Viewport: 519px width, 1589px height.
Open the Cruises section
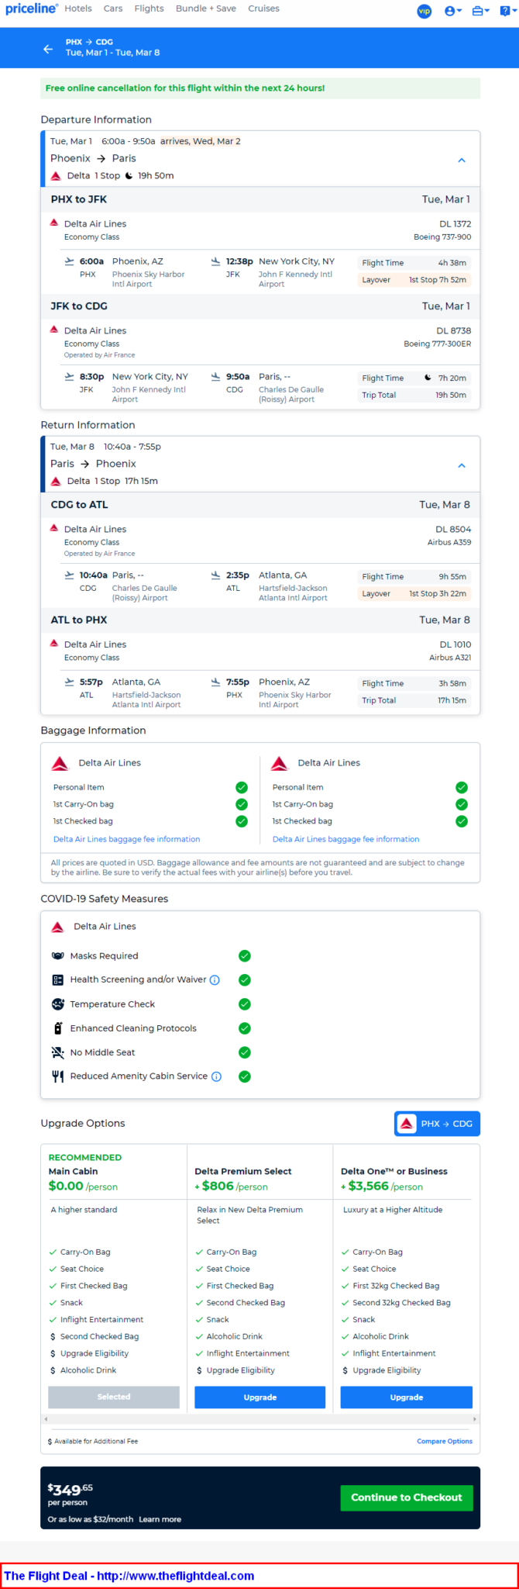point(264,9)
